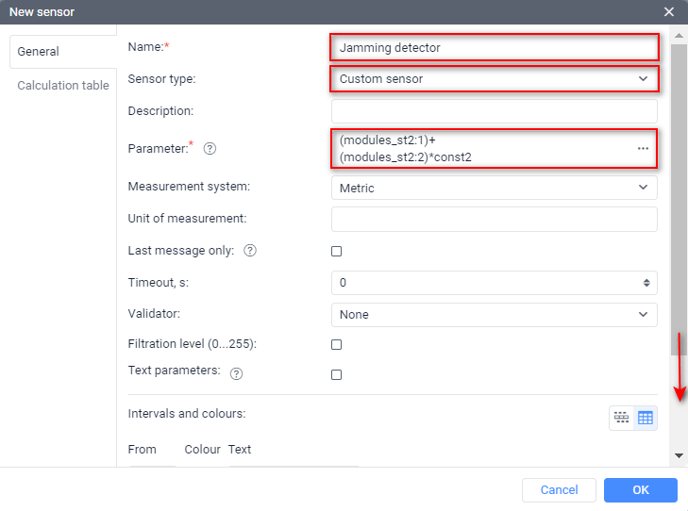The height and width of the screenshot is (511, 688).
Task: Switch intervals to the scale view icon
Action: (621, 418)
